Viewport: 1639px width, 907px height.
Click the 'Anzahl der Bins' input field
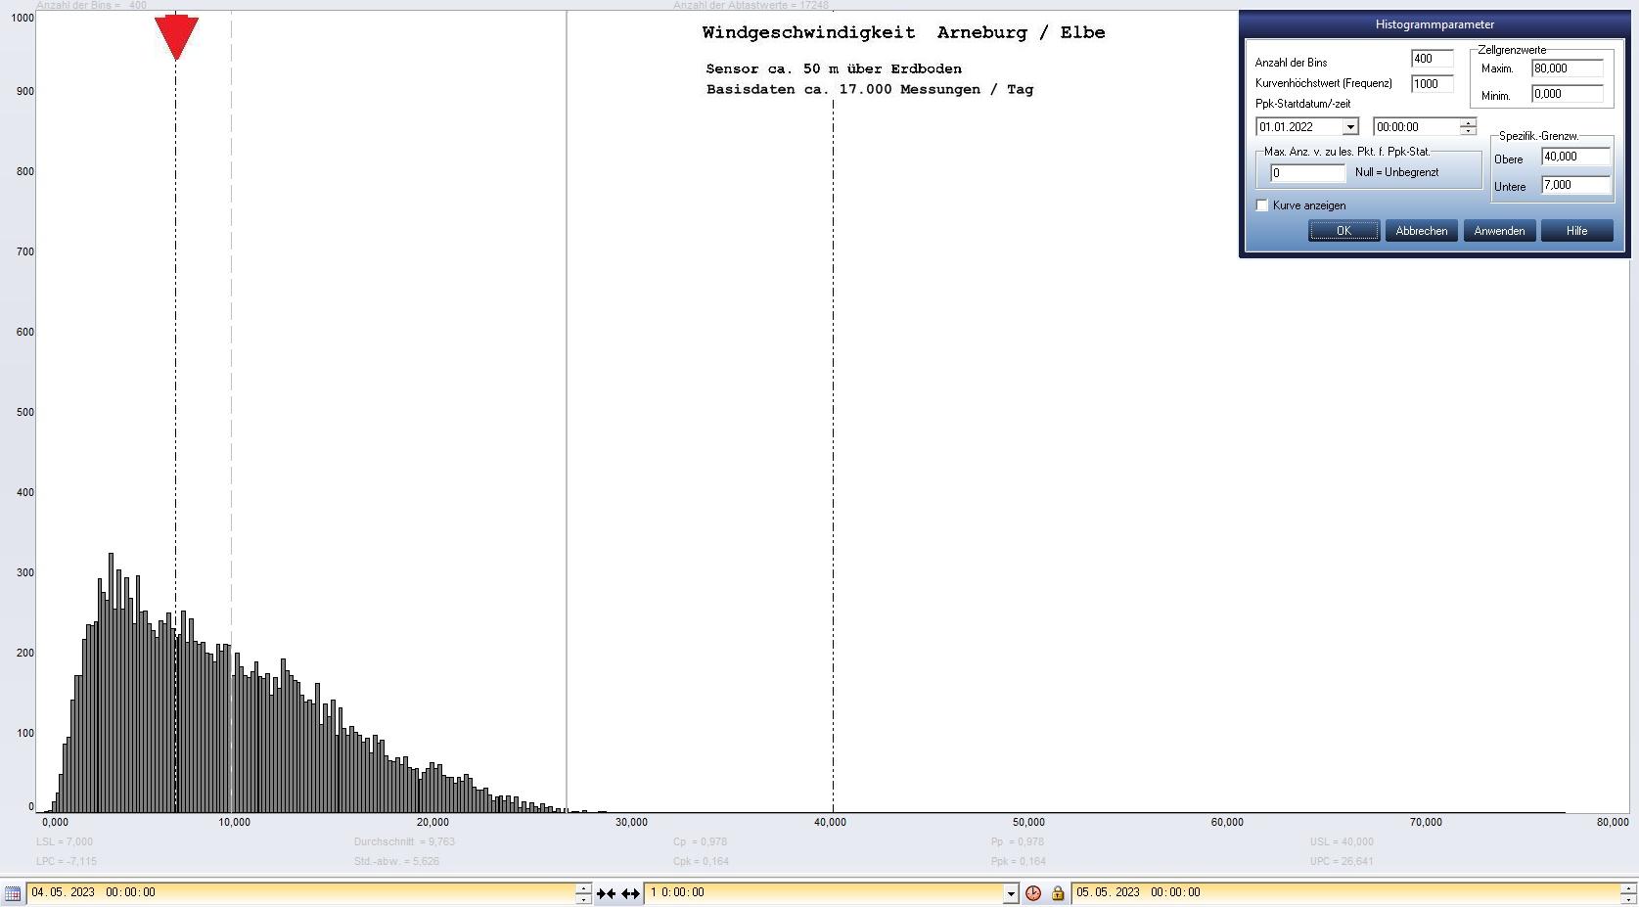[1432, 59]
